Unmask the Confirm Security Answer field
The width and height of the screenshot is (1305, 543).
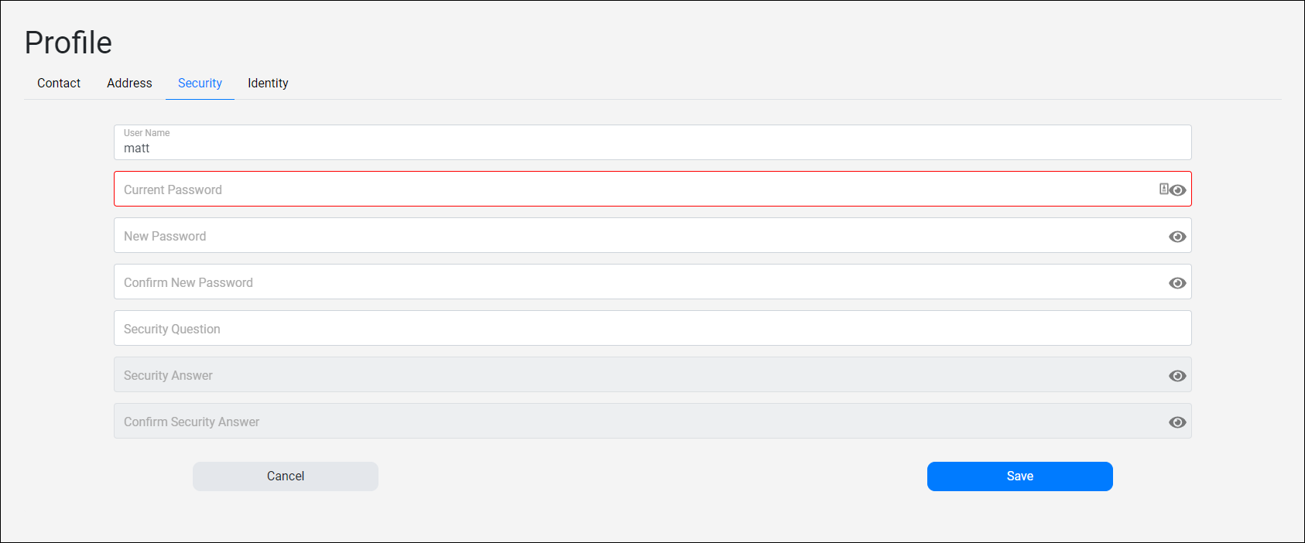click(x=1177, y=422)
